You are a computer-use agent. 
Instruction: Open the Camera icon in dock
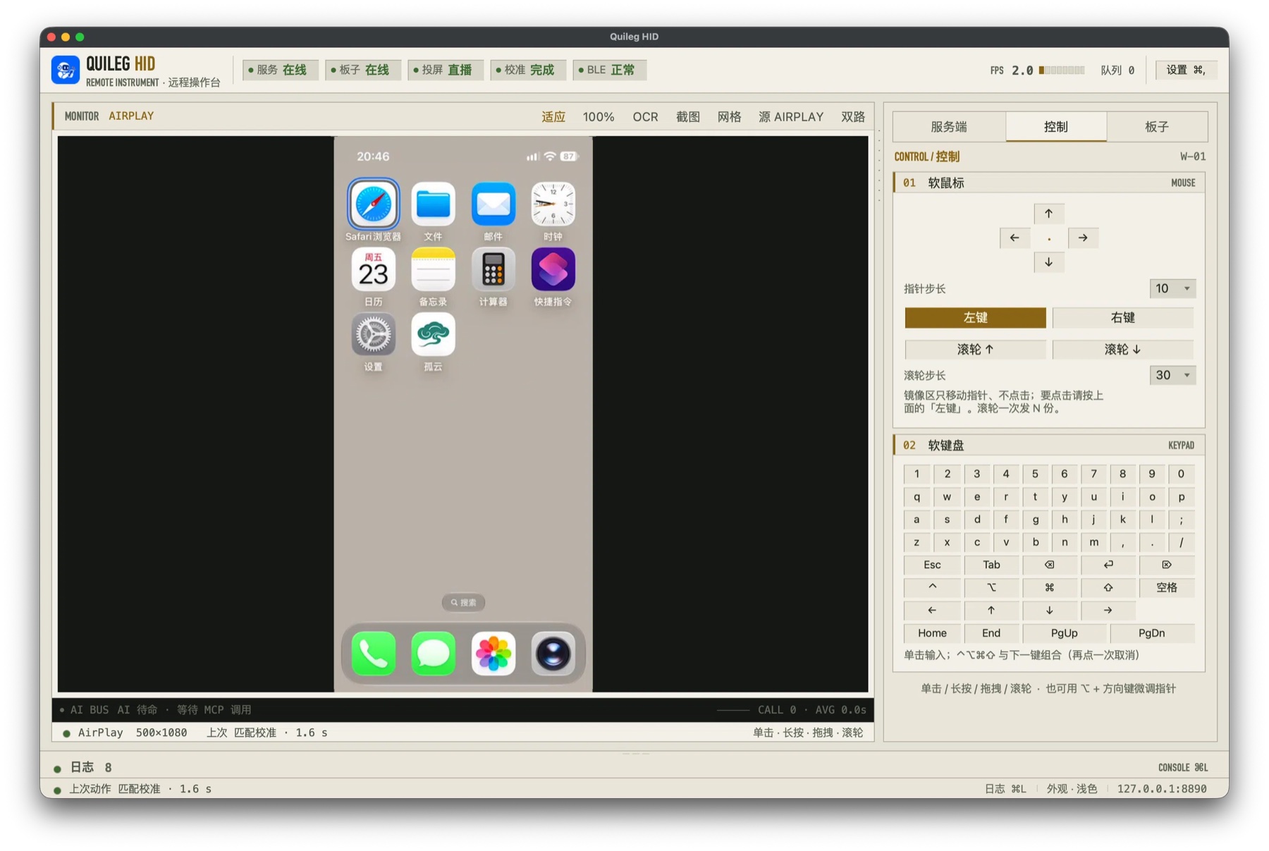point(553,654)
